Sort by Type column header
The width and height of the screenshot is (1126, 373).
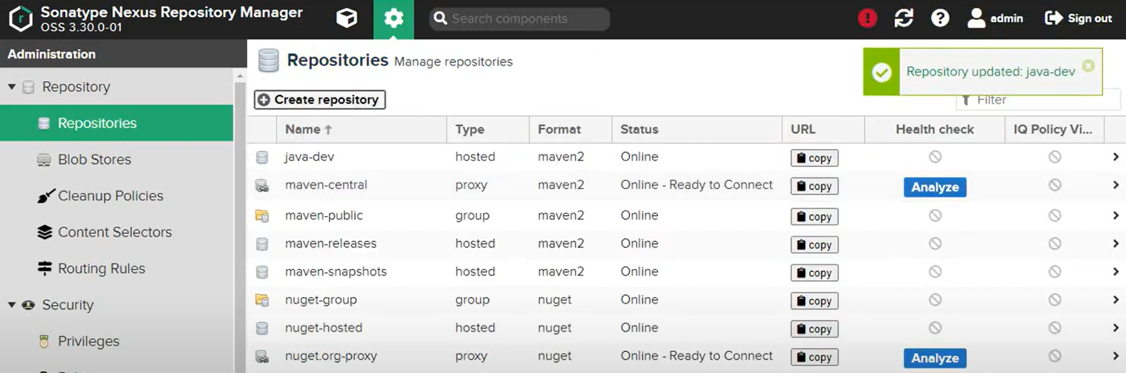coord(488,129)
